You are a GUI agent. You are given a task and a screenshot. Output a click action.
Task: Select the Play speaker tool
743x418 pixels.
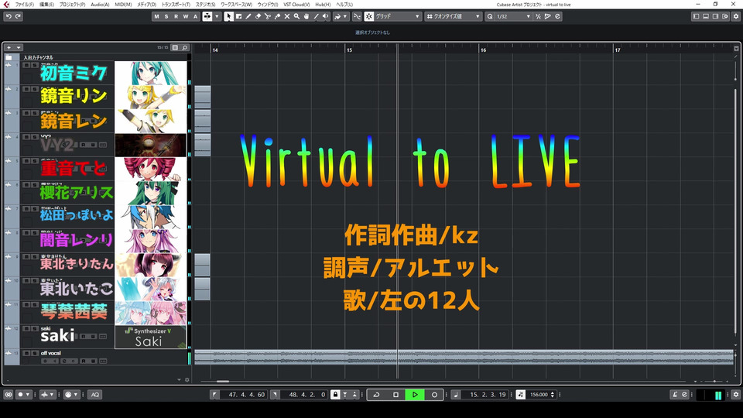coord(326,16)
